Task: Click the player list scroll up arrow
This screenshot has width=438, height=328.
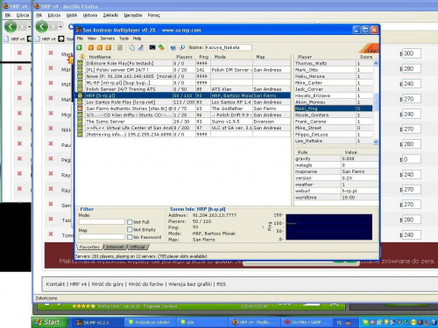Action: [x=376, y=63]
